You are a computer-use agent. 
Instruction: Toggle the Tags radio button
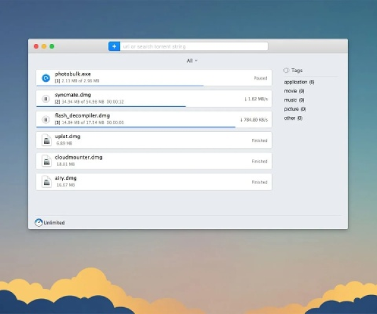[287, 71]
